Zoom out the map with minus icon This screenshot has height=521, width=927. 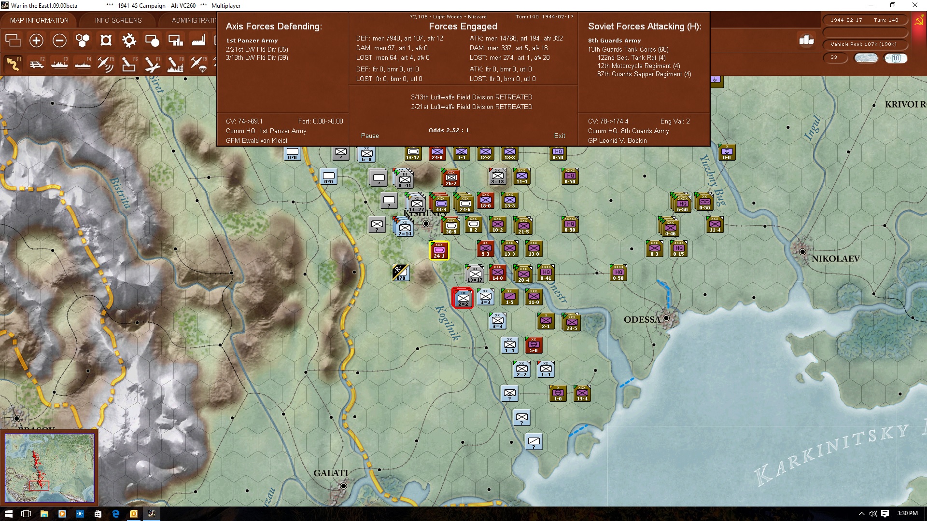pyautogui.click(x=59, y=41)
